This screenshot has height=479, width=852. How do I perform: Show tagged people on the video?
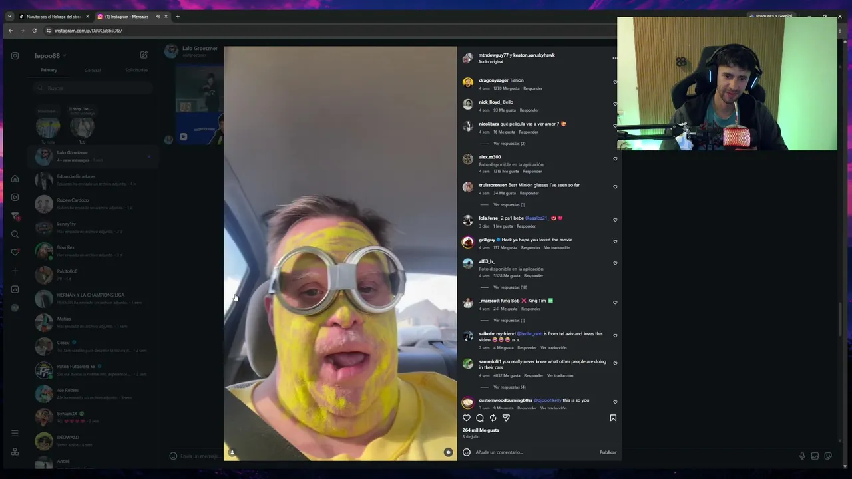232,452
